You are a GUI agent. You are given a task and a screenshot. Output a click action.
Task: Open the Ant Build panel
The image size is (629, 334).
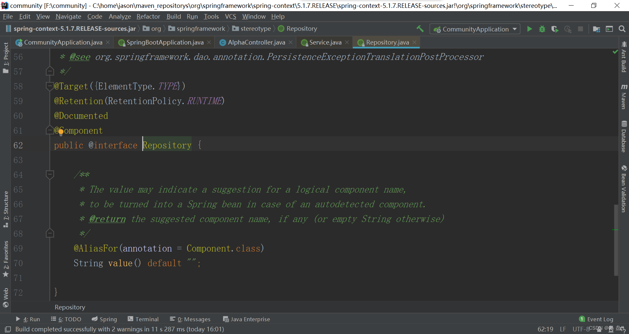pyautogui.click(x=624, y=57)
